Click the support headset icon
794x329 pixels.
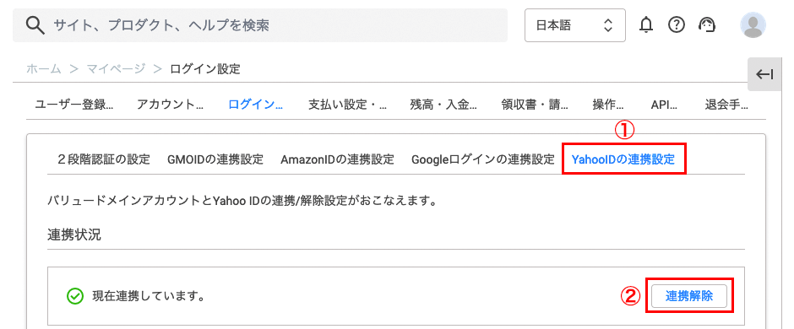tap(706, 24)
